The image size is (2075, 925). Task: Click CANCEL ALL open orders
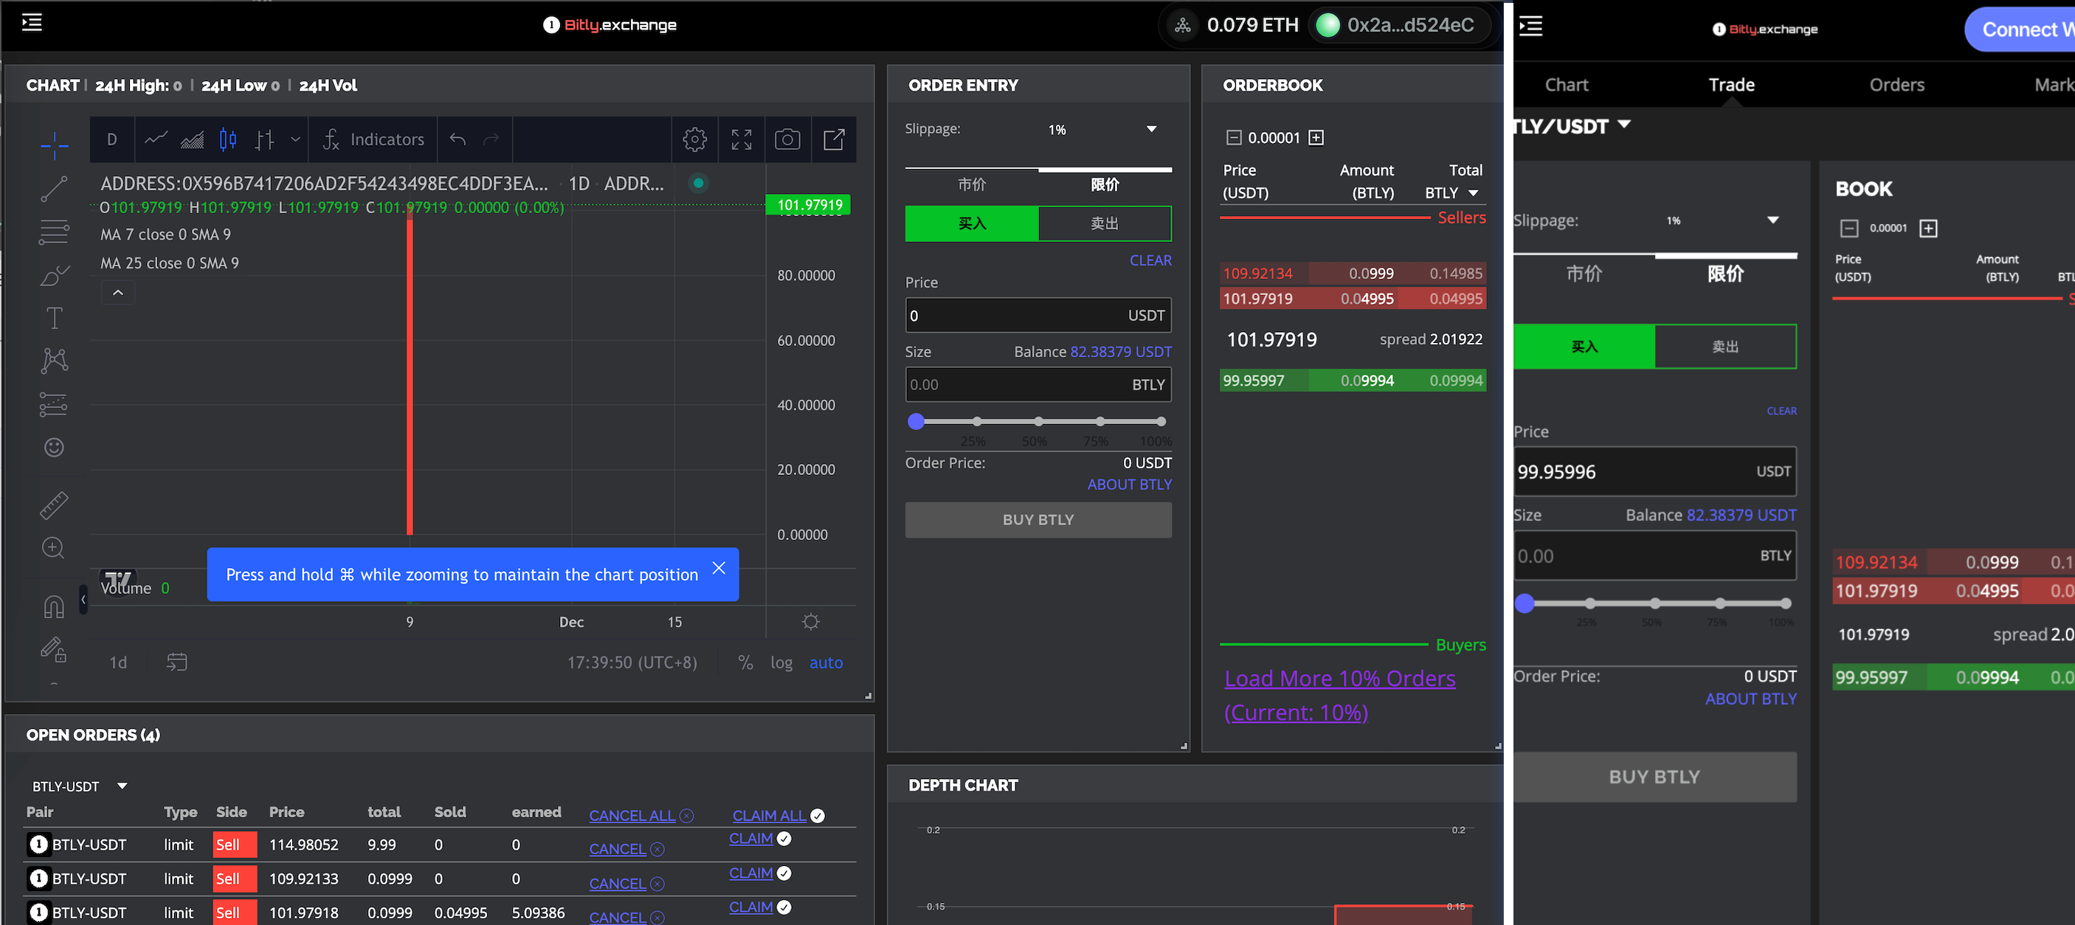pos(641,816)
